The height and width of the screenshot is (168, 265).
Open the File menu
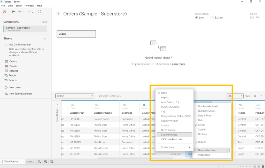[3, 6]
